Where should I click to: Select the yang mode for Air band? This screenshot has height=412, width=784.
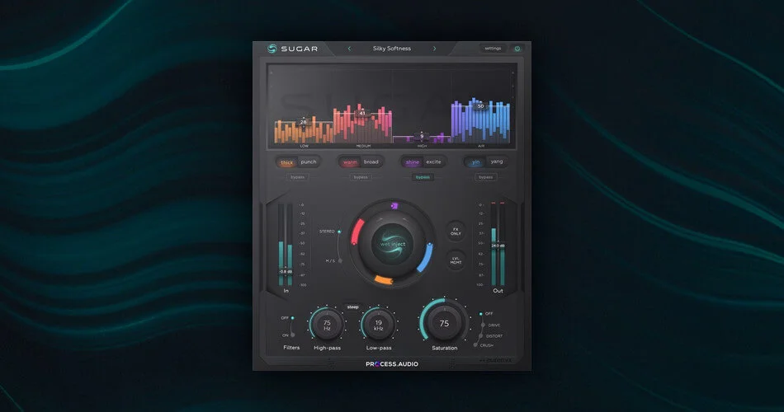click(497, 162)
